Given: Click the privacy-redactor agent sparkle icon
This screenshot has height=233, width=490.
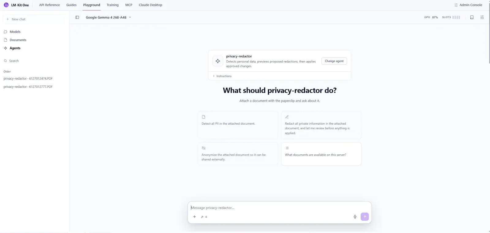Looking at the screenshot, I should [218, 61].
